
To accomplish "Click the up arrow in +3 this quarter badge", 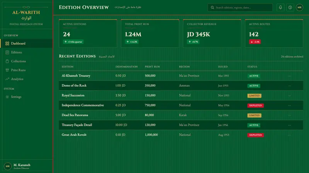I will 66,42.
